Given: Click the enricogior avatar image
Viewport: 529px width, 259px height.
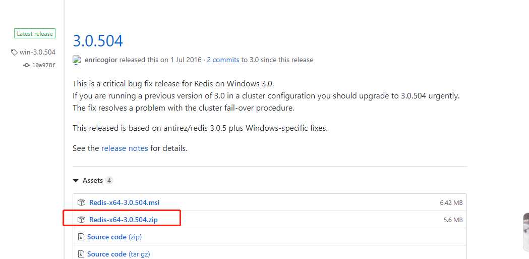Looking at the screenshot, I should [x=77, y=60].
